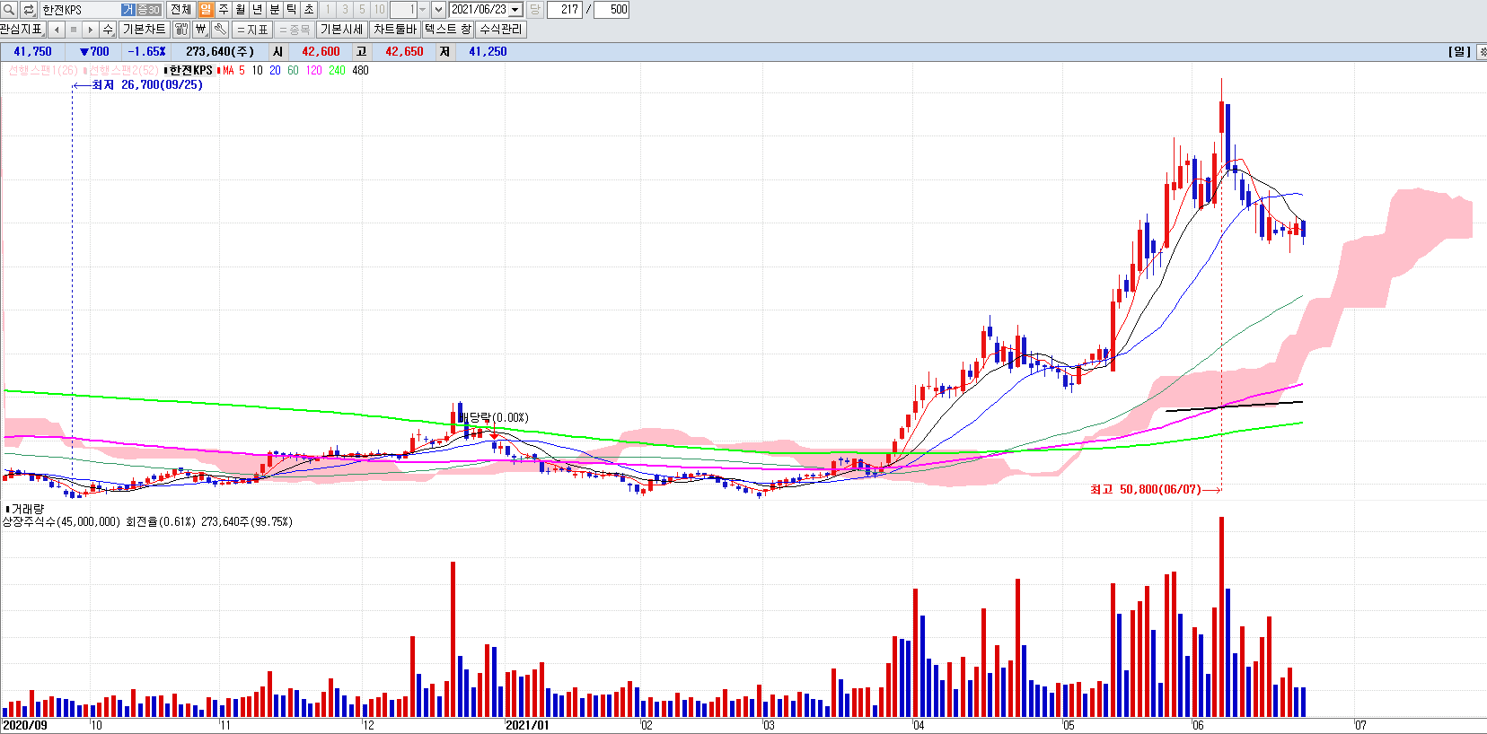Click the =지표 indicator button

click(253, 30)
